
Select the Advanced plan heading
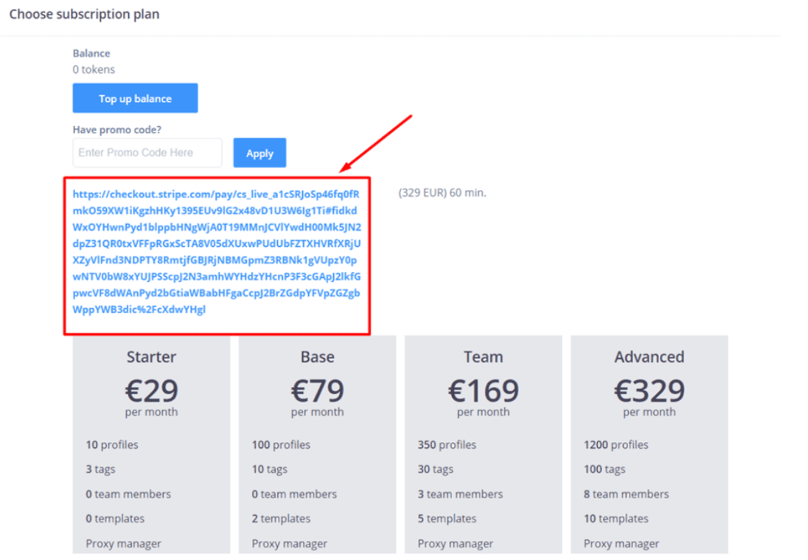[649, 357]
